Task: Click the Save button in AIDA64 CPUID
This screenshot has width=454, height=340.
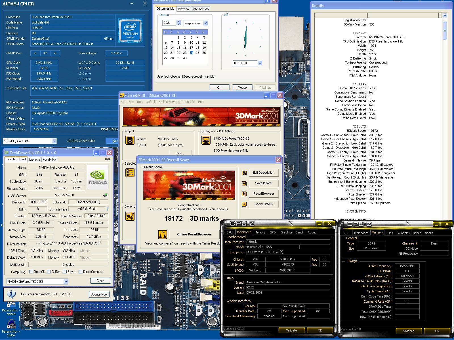Action: [112, 141]
